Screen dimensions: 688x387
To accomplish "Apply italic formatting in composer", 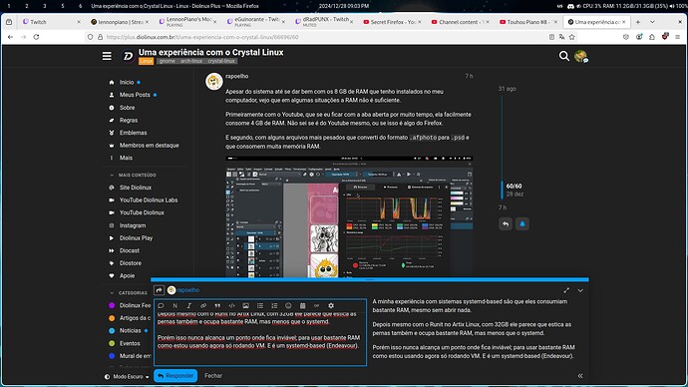I will (x=189, y=306).
